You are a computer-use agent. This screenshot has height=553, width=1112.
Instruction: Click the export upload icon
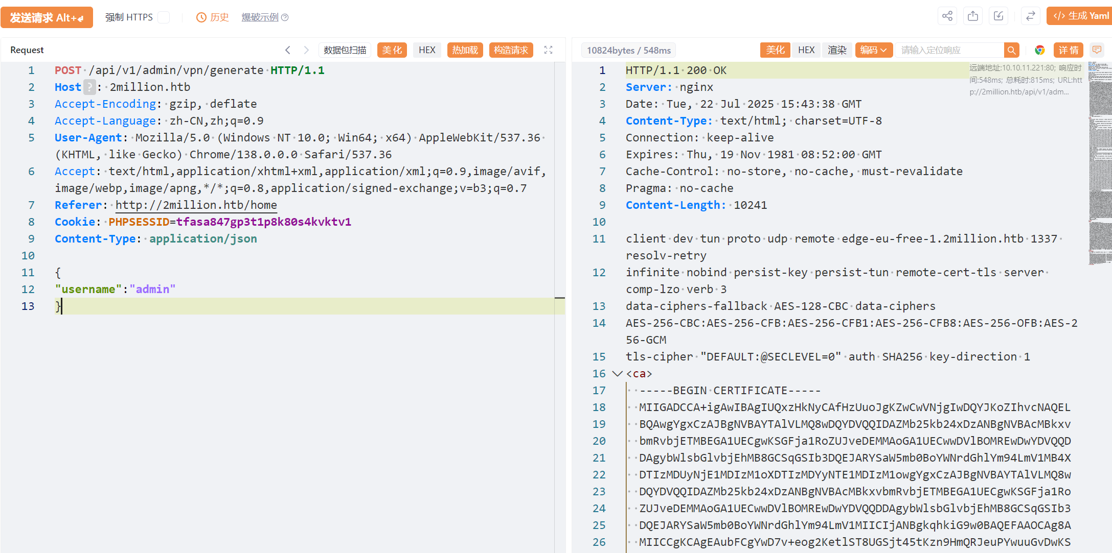(x=973, y=16)
